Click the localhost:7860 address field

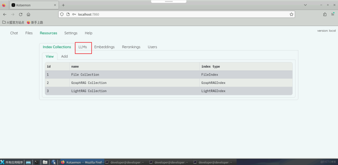click(176, 15)
